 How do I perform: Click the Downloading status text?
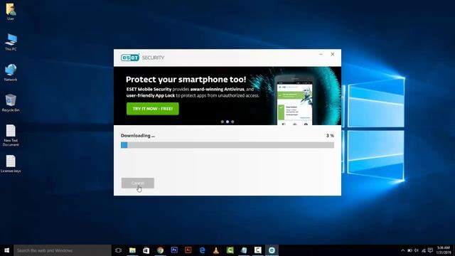138,136
